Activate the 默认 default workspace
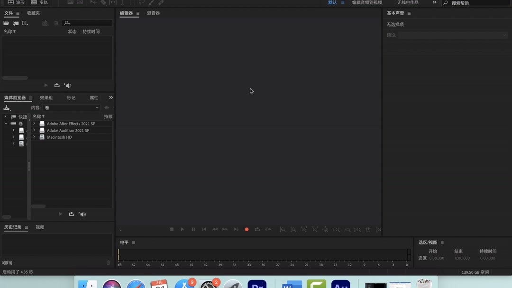Image resolution: width=512 pixels, height=288 pixels. [x=332, y=2]
